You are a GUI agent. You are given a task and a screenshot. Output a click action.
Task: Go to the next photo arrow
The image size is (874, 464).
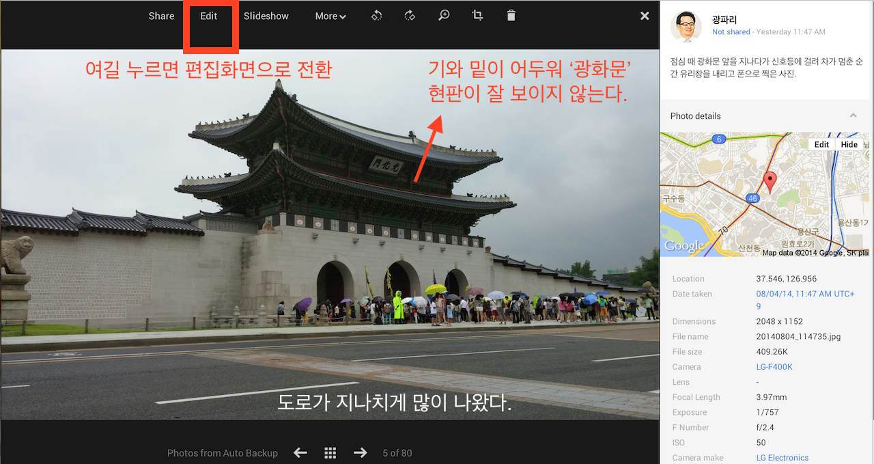[x=361, y=452]
